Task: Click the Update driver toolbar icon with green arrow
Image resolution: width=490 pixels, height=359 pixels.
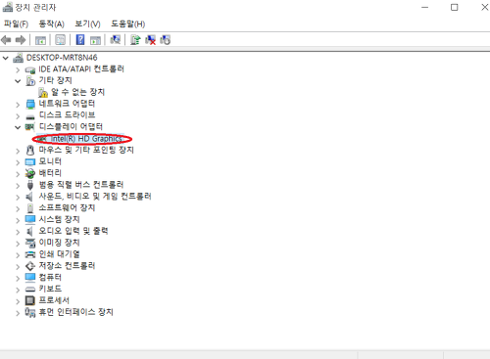Action: click(135, 40)
